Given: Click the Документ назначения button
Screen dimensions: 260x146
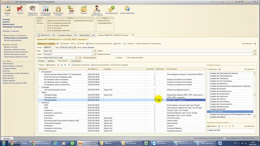Looking at the screenshot, I should (x=81, y=65).
